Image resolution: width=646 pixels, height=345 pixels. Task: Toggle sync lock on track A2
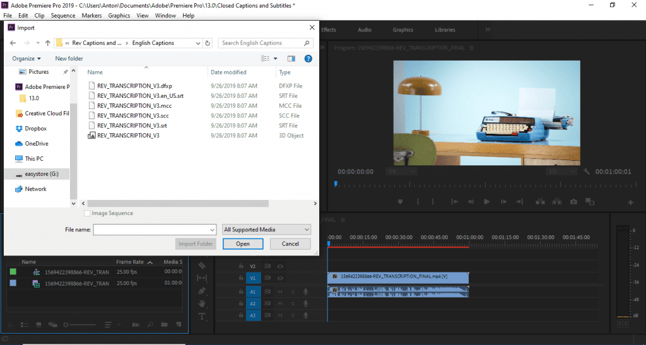267,303
